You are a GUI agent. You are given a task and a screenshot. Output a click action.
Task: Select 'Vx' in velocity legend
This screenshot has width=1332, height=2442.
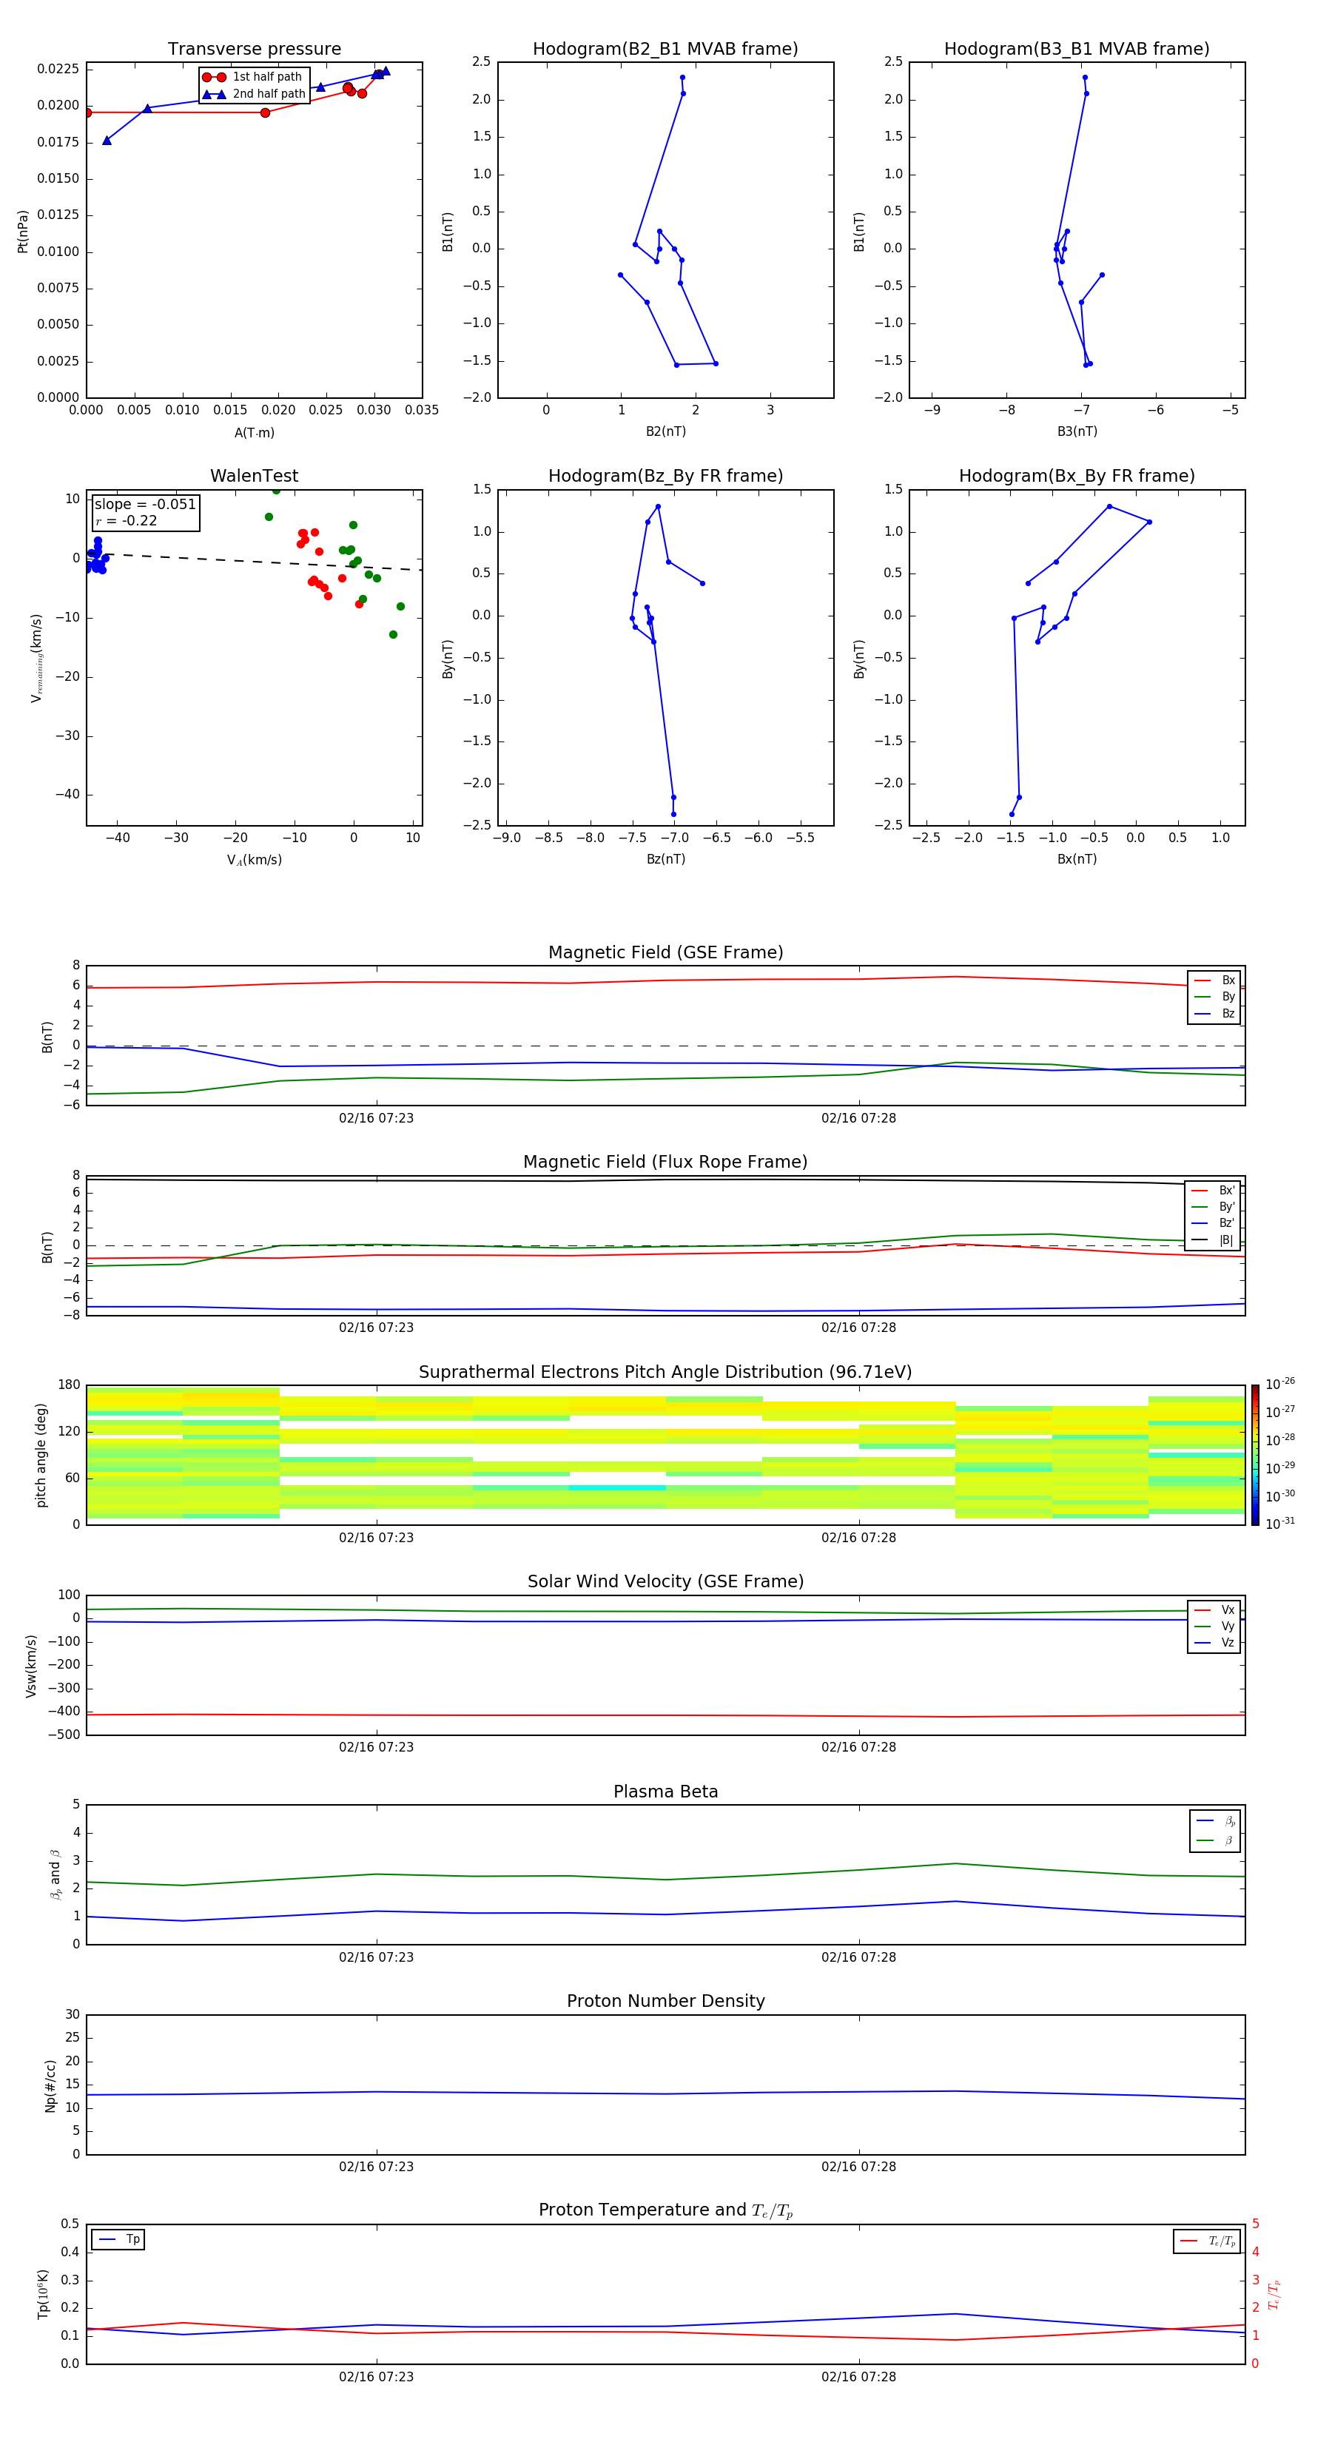click(1214, 1609)
